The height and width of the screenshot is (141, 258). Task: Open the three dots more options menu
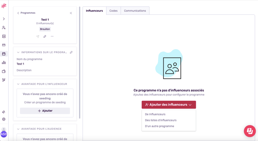point(52,36)
